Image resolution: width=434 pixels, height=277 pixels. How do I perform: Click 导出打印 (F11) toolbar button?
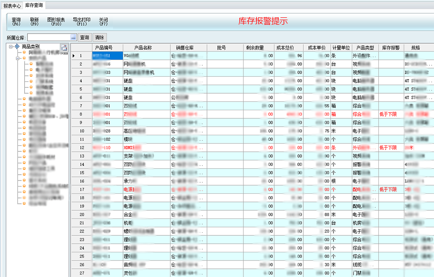81,21
